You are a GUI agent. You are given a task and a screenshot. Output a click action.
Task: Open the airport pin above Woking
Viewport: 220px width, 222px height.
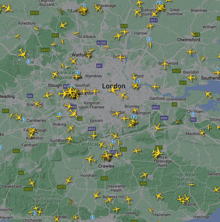click(x=60, y=114)
